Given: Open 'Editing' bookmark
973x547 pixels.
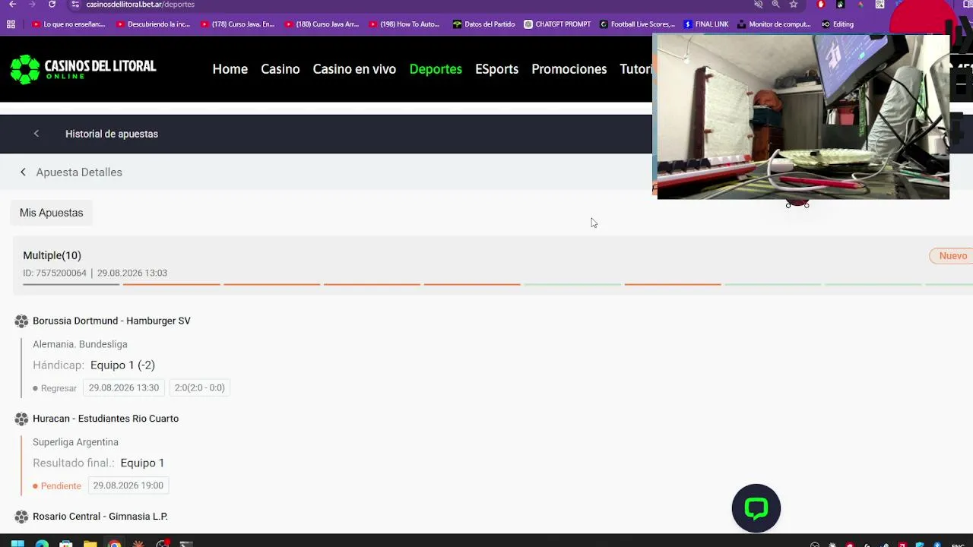Looking at the screenshot, I should (838, 24).
